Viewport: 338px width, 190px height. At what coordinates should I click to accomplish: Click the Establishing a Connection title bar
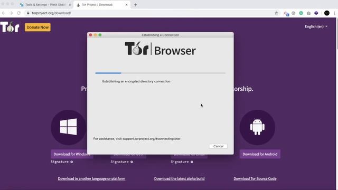[x=161, y=35]
